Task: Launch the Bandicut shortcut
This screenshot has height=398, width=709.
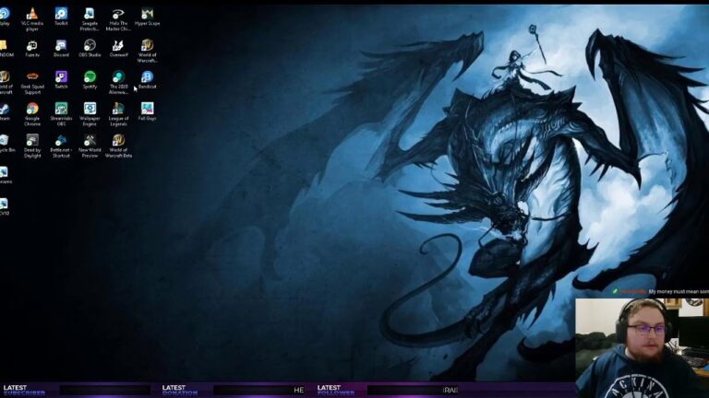Action: tap(147, 80)
